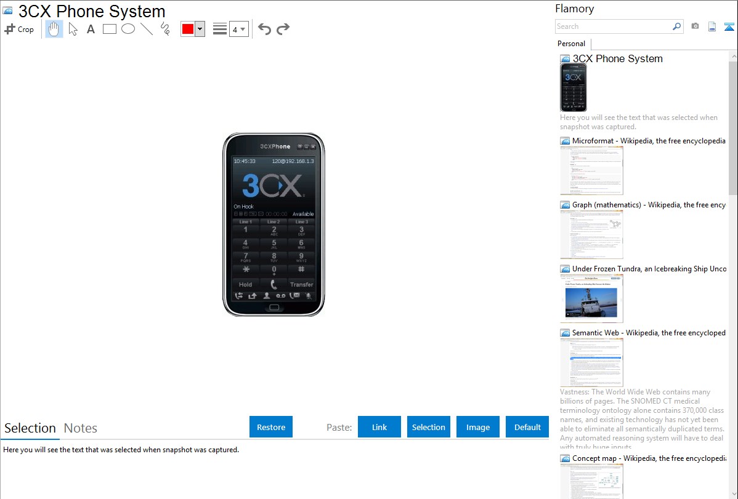Viewport: 738px width, 499px height.
Task: Switch to the Notes tab
Action: tap(81, 428)
